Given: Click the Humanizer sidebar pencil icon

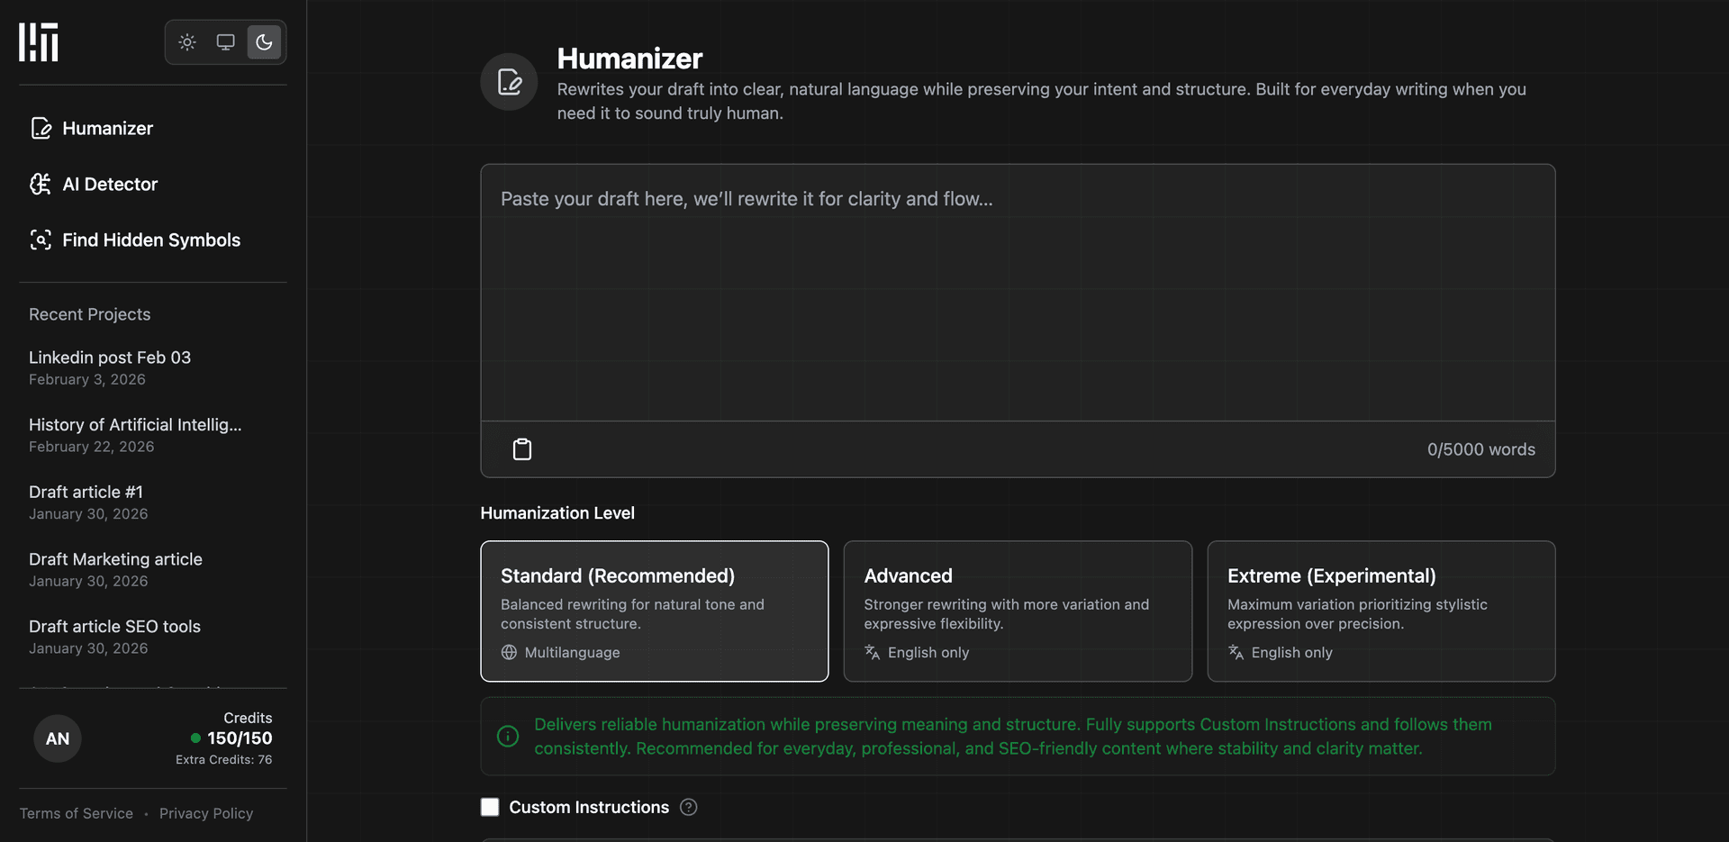Looking at the screenshot, I should coord(41,129).
